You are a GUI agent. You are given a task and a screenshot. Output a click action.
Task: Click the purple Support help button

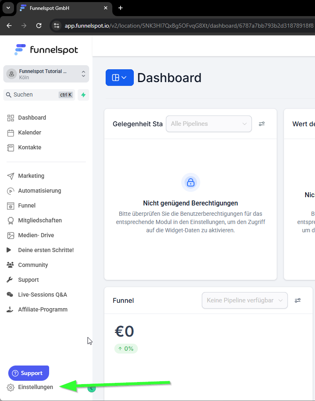(28, 373)
